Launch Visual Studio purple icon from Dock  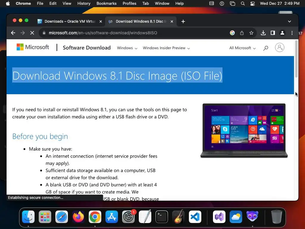(x=219, y=216)
